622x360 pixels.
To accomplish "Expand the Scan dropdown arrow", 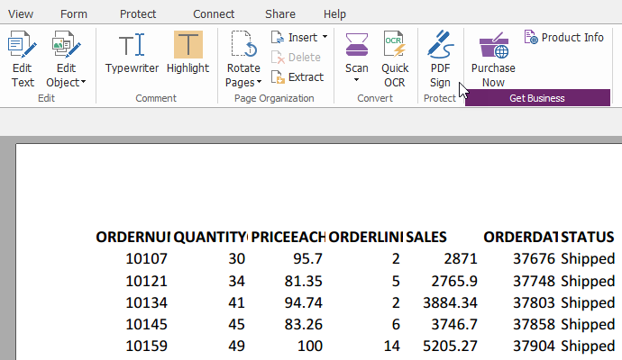I will pyautogui.click(x=356, y=80).
